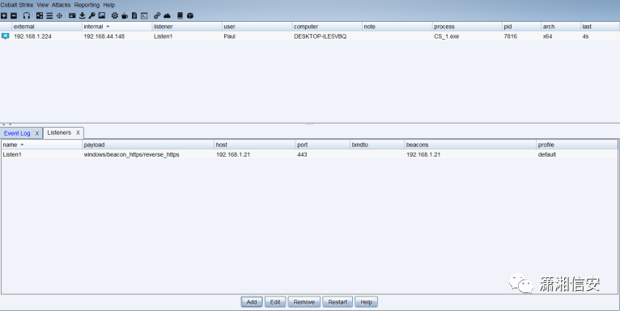This screenshot has height=311, width=620.
Task: Open the Attacks menu
Action: click(61, 5)
